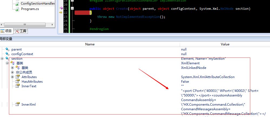The image size is (270, 117).
Task: Click the purple bookmark icon at line 21
Action: (61, 8)
